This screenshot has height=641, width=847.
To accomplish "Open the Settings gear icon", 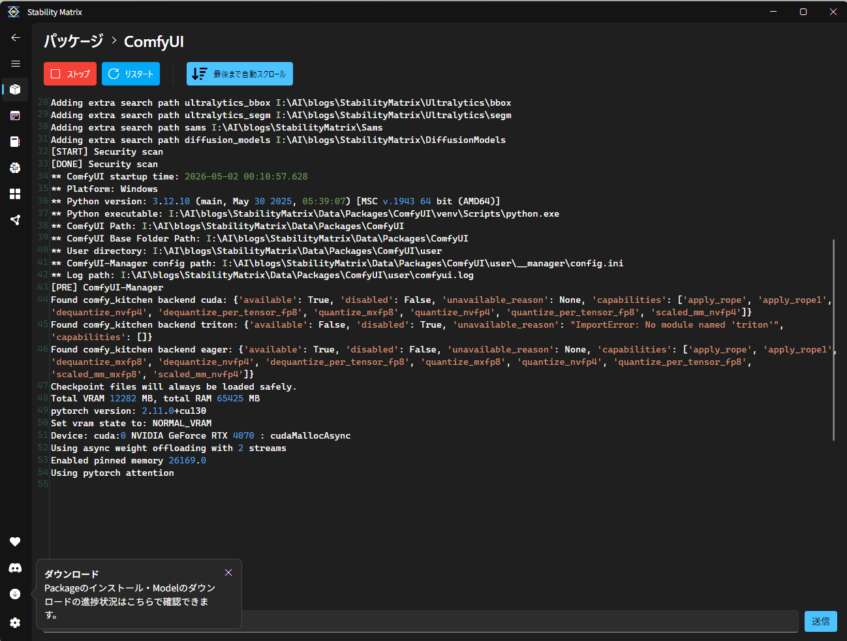I will coord(15,623).
